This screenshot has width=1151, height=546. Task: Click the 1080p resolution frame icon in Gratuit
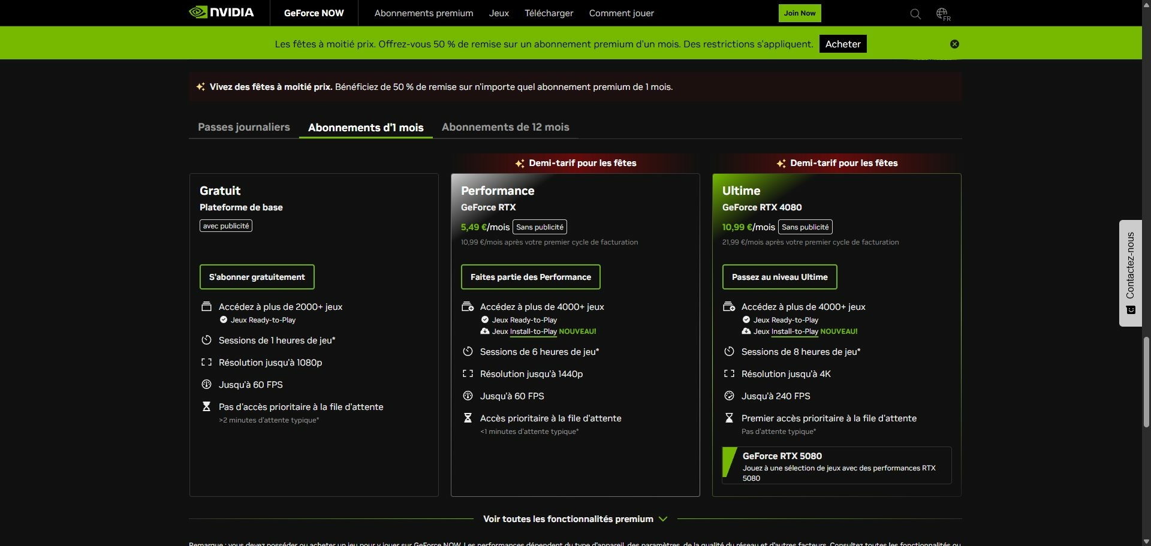tap(206, 362)
